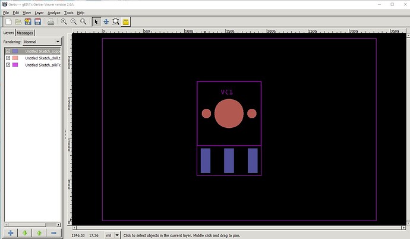Viewport: 410px width, 239px height.
Task: Click the Zoom out magnifier icon
Action: [73, 21]
